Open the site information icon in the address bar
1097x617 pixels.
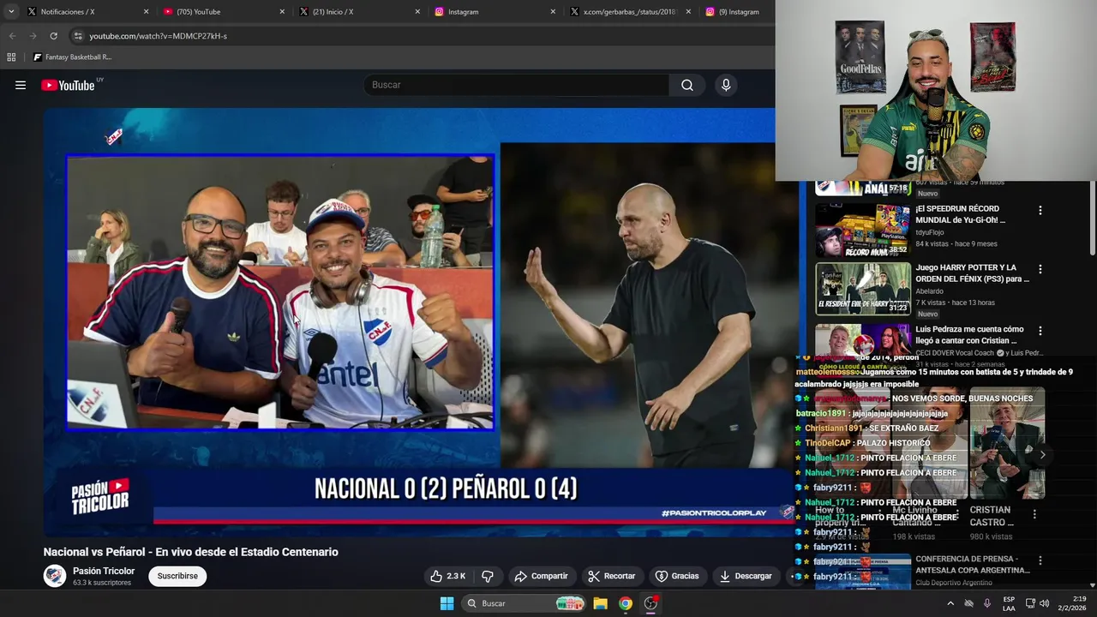[x=78, y=36]
